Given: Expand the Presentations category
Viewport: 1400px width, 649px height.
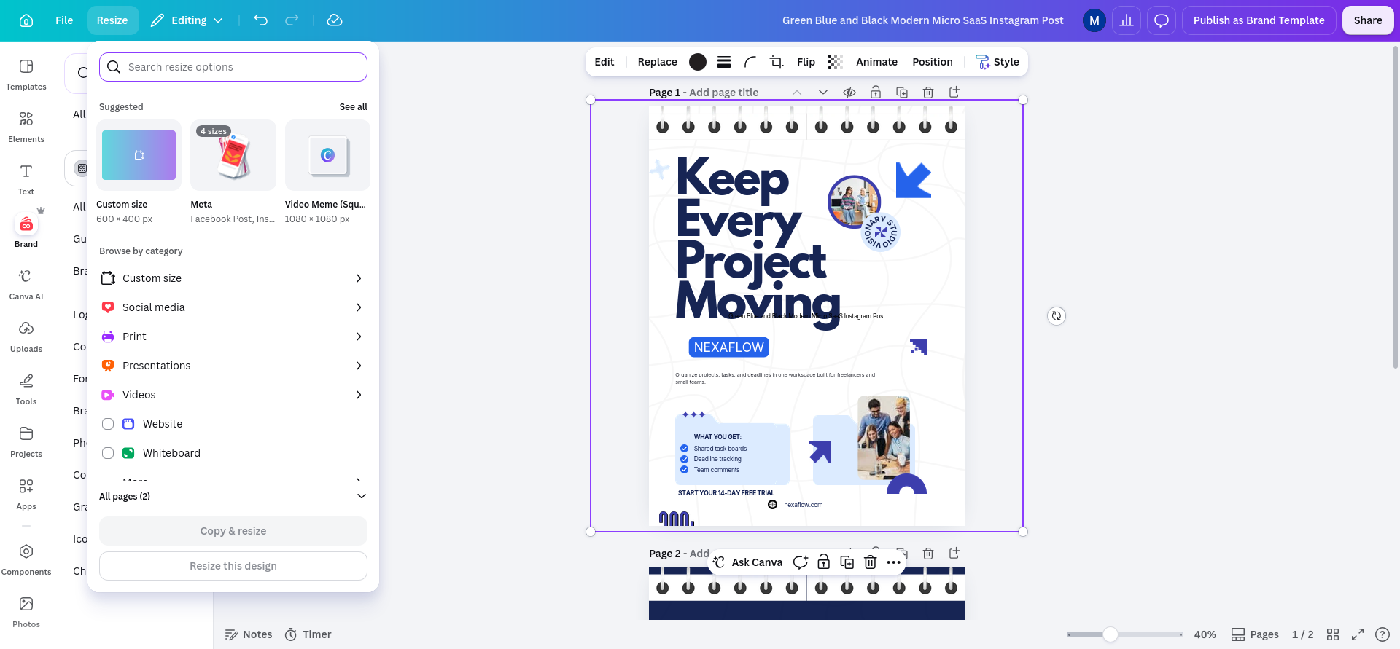Looking at the screenshot, I should 233,366.
